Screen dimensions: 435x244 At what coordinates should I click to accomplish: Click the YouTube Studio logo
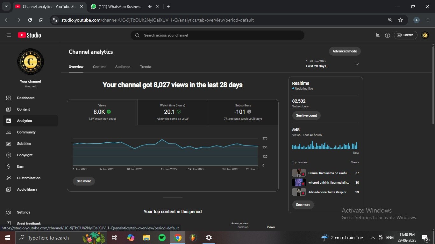tap(29, 35)
